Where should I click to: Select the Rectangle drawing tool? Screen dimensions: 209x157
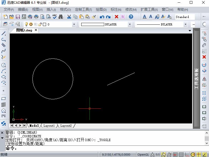3,98
